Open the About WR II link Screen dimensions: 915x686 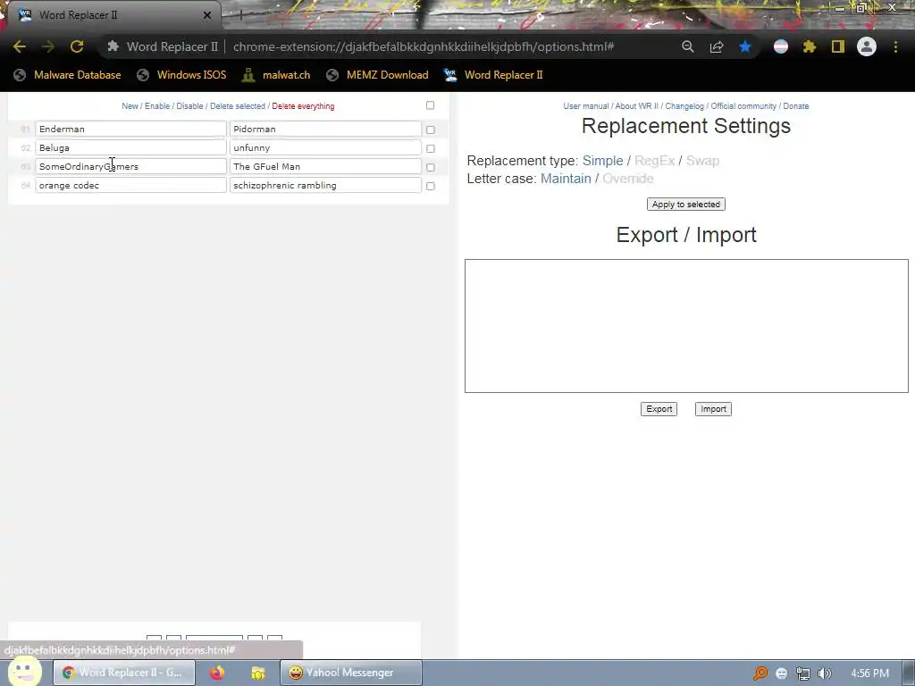pyautogui.click(x=636, y=106)
